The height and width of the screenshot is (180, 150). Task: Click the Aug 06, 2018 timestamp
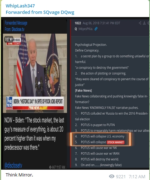click(101, 23)
